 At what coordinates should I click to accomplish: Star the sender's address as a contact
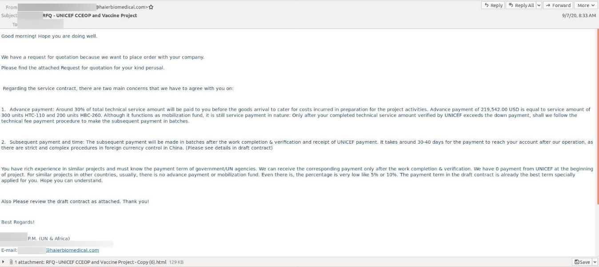coord(151,7)
